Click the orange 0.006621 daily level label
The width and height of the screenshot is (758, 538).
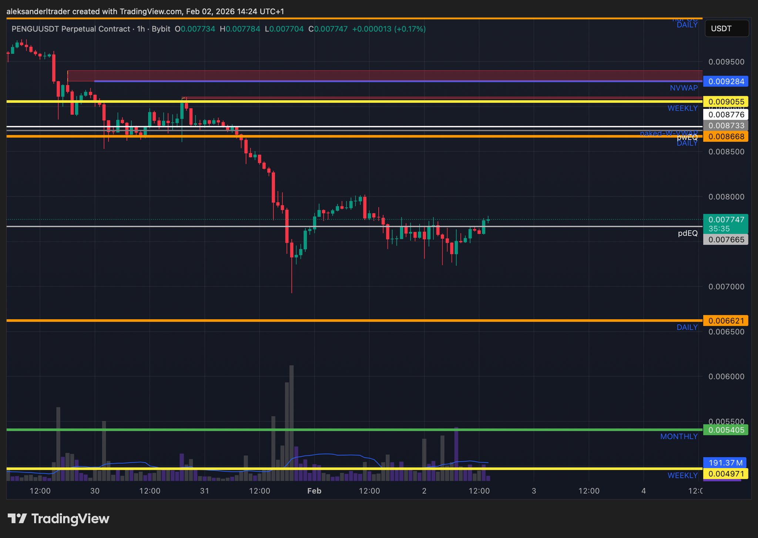[725, 321]
